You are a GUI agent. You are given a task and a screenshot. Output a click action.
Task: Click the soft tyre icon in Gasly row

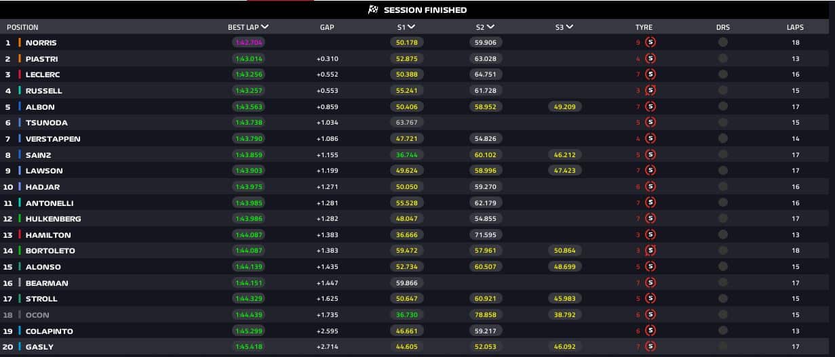pyautogui.click(x=650, y=347)
